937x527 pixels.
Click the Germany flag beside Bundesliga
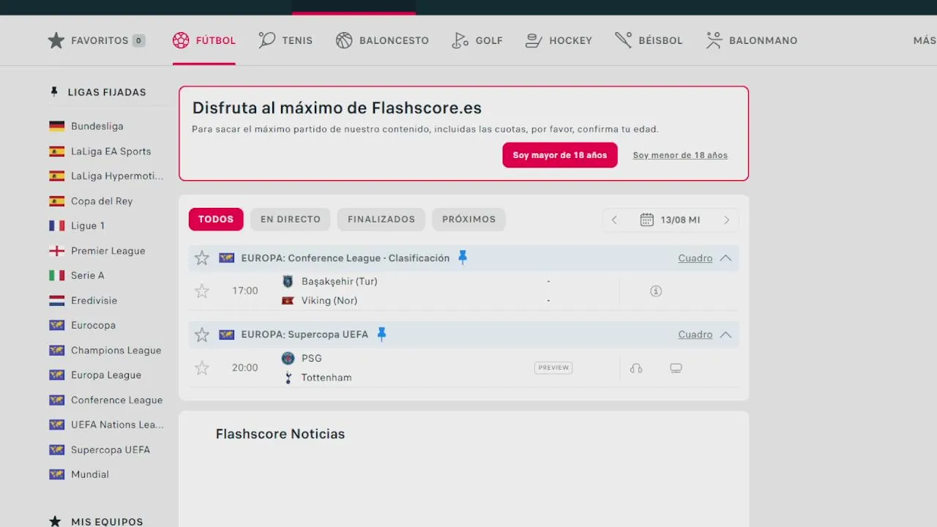[x=57, y=126]
